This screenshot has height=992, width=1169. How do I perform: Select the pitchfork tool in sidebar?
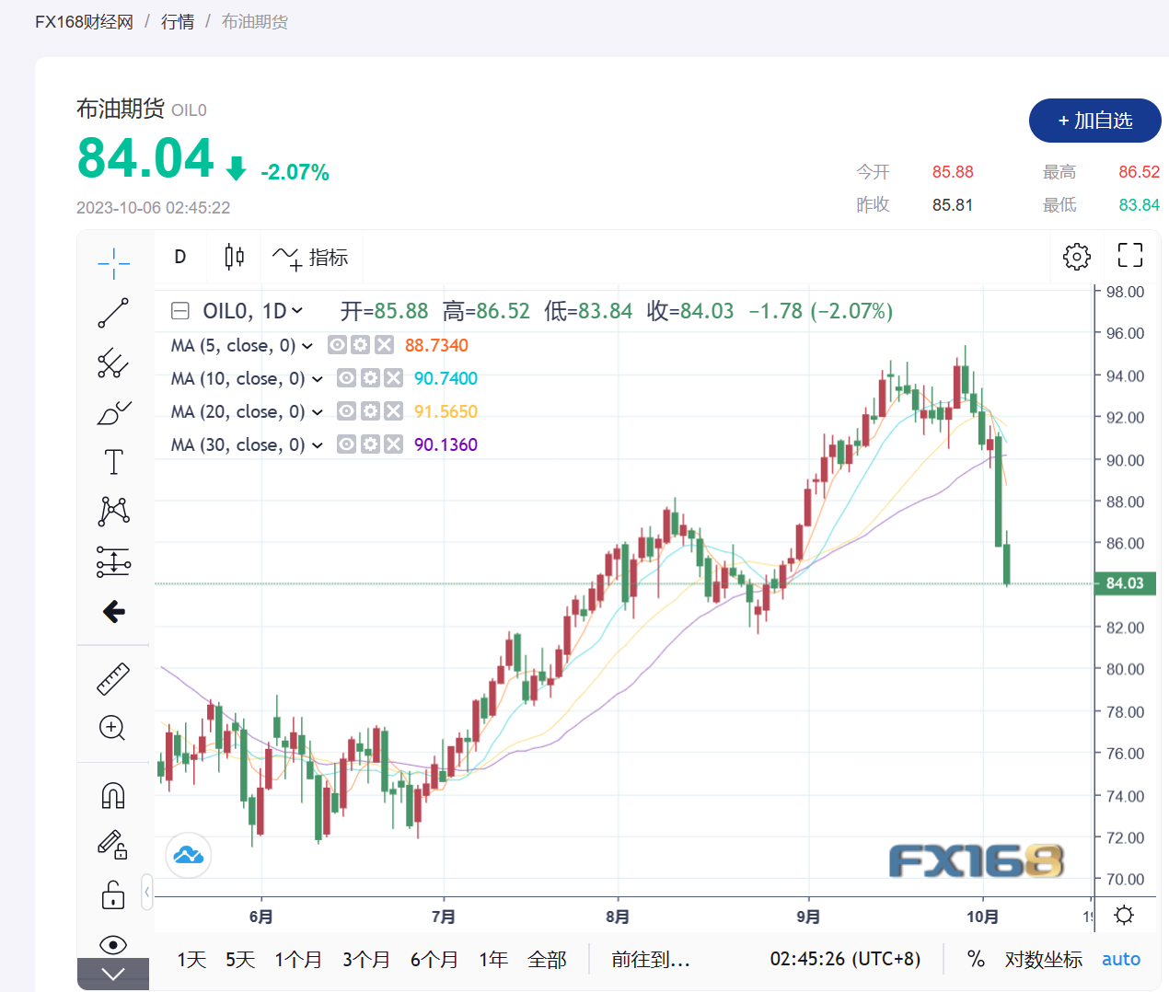click(x=113, y=363)
